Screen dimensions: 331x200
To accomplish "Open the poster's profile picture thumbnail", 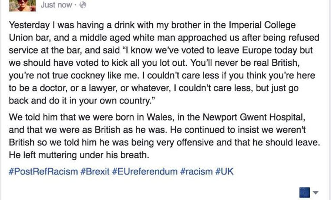I will tap(22, 5).
